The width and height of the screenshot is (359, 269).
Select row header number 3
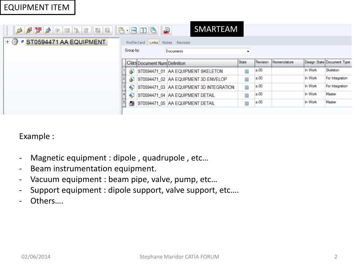[124, 87]
